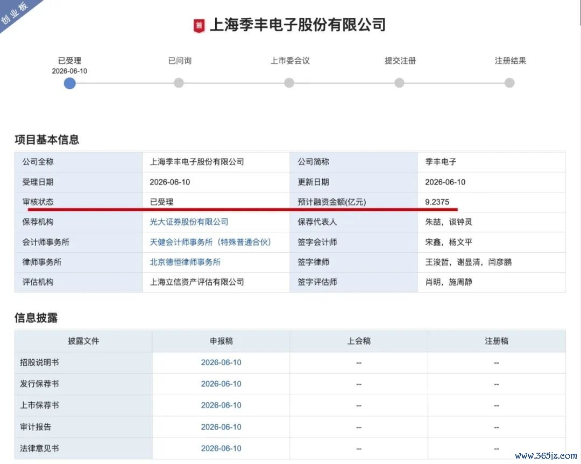Click the 已问询 step label
The width and height of the screenshot is (581, 464).
(180, 60)
